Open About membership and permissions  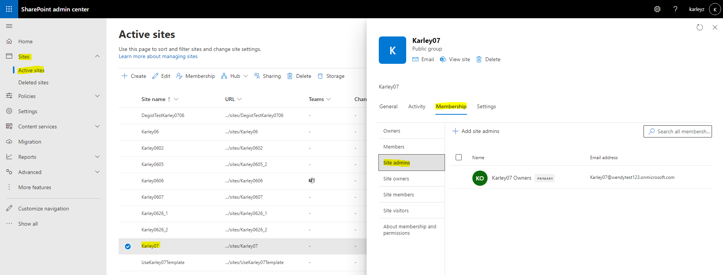(412, 230)
